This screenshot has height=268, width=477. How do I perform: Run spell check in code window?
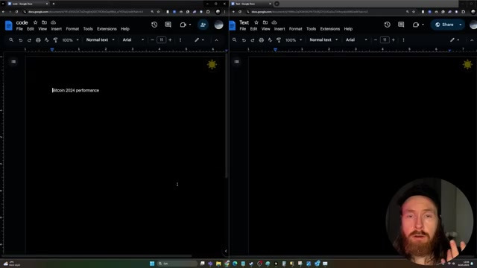[x=46, y=39]
